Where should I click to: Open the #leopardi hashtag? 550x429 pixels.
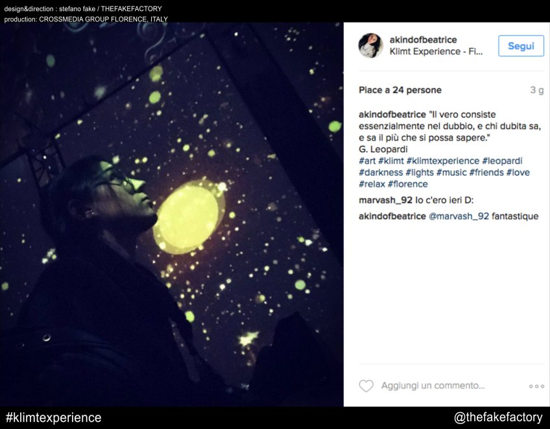(x=502, y=161)
